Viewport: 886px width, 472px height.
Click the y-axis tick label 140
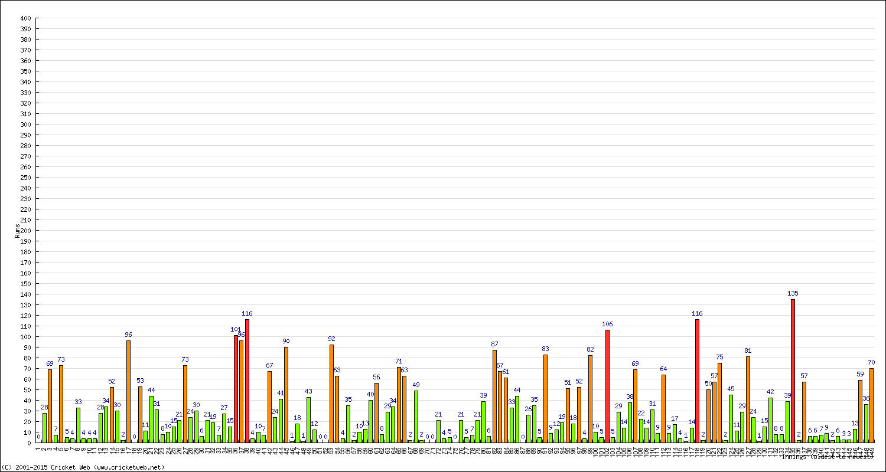pyautogui.click(x=25, y=294)
